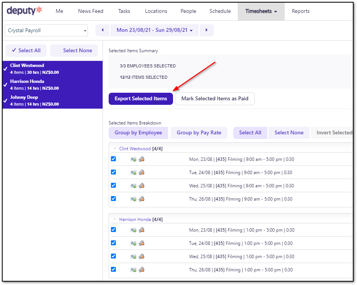Click export card icon on Clint's Wed 25/08 row

133,186
